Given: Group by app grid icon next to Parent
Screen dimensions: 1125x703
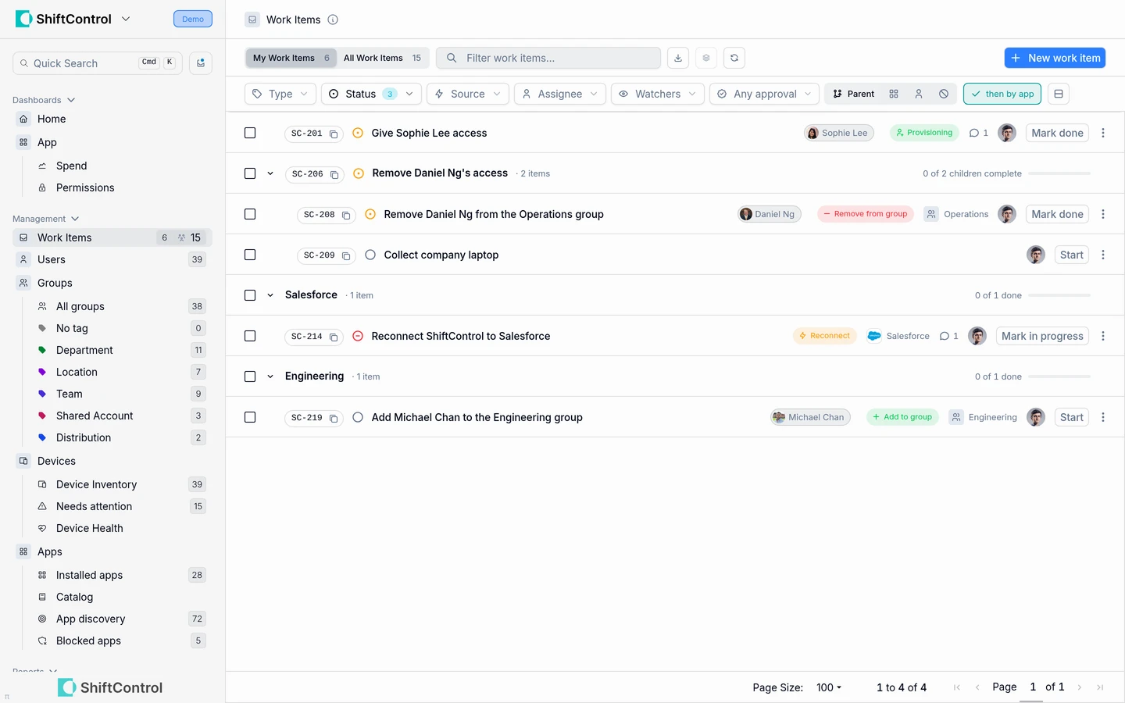Looking at the screenshot, I should click(x=894, y=94).
